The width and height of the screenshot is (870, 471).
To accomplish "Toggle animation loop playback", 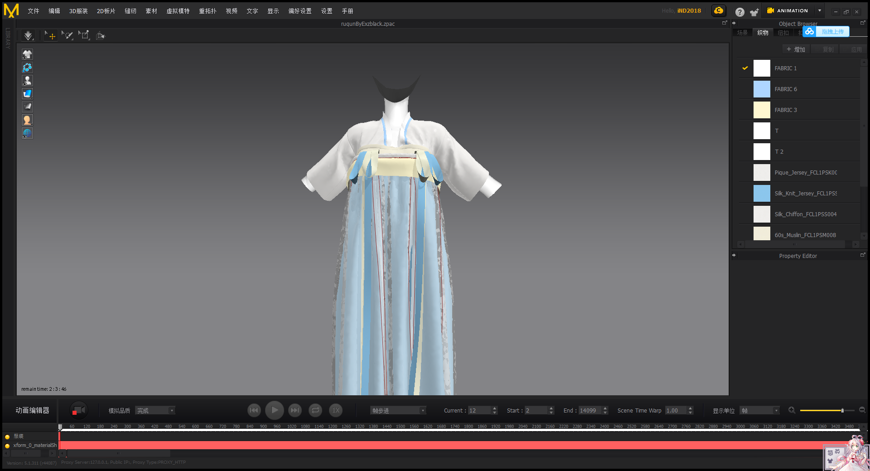I will pos(315,410).
